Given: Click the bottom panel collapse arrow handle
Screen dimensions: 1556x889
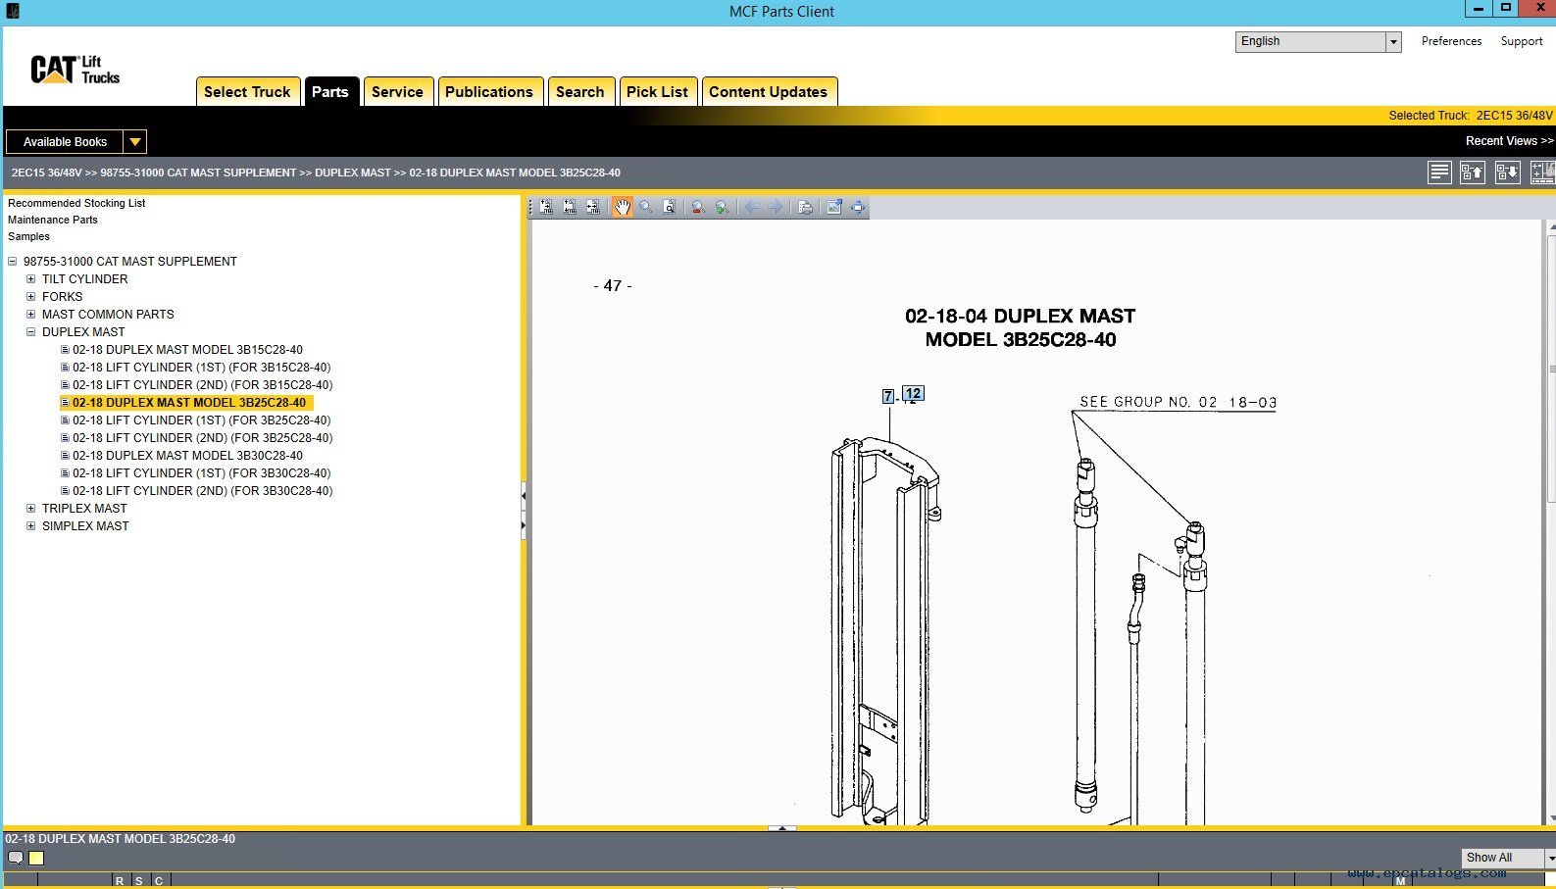Looking at the screenshot, I should pyautogui.click(x=781, y=828).
